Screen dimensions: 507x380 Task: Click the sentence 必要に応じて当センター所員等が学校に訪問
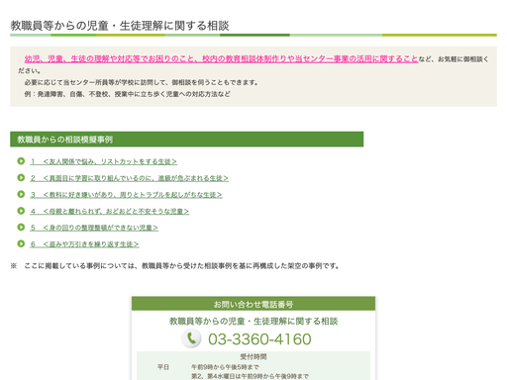point(142,82)
